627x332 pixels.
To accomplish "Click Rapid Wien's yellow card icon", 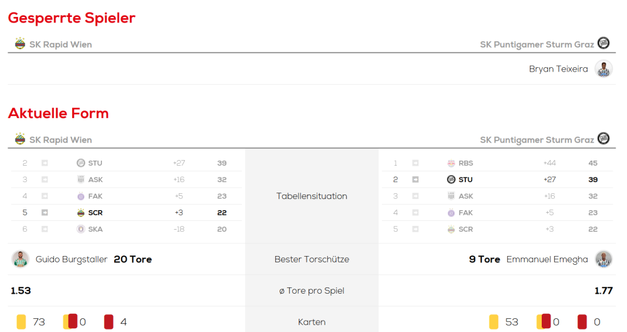I will click(21, 322).
